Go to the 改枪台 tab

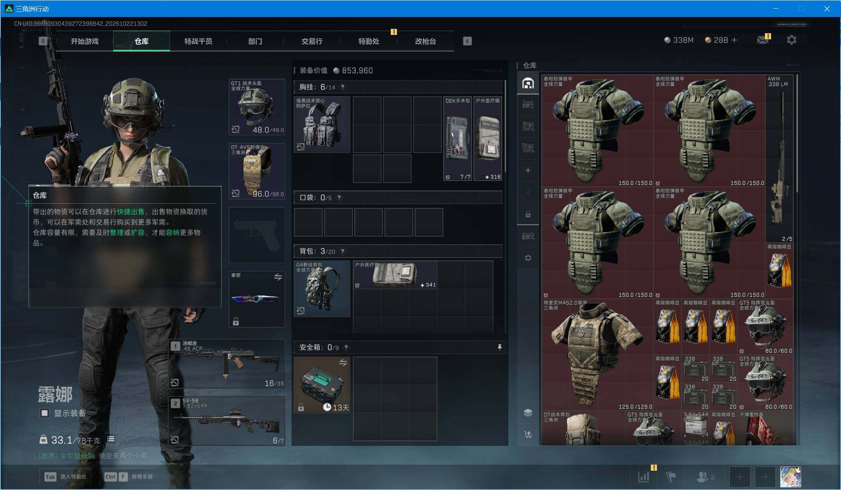point(425,41)
